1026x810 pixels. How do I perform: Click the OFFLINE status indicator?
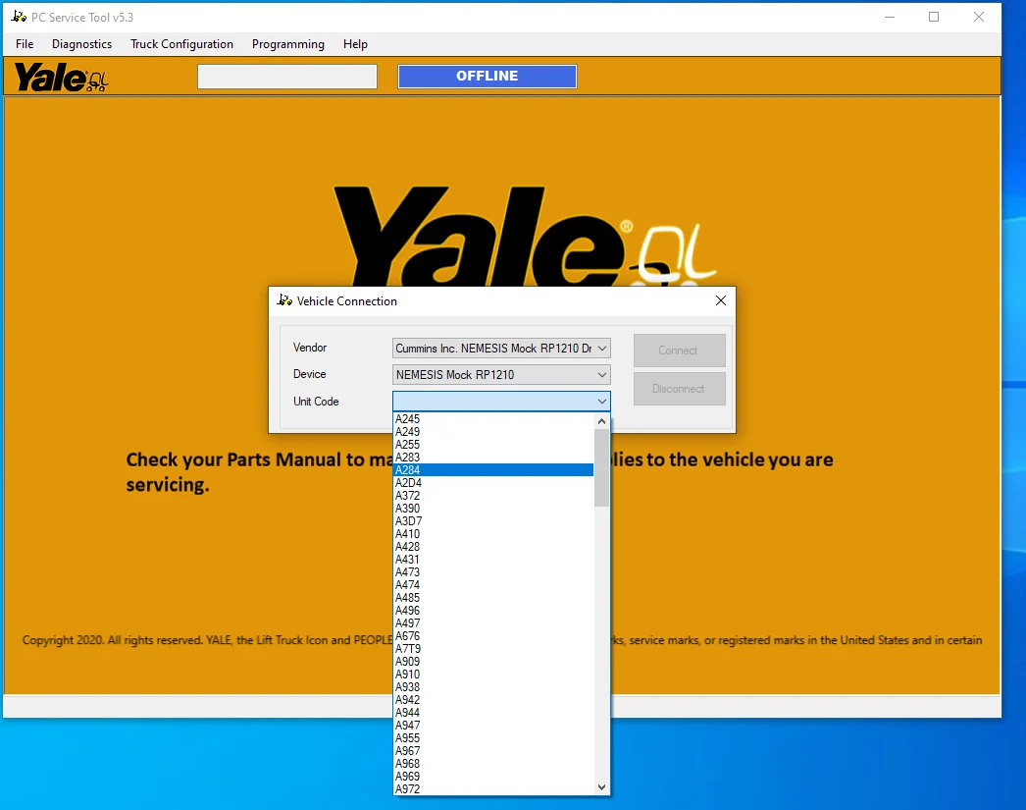487,77
